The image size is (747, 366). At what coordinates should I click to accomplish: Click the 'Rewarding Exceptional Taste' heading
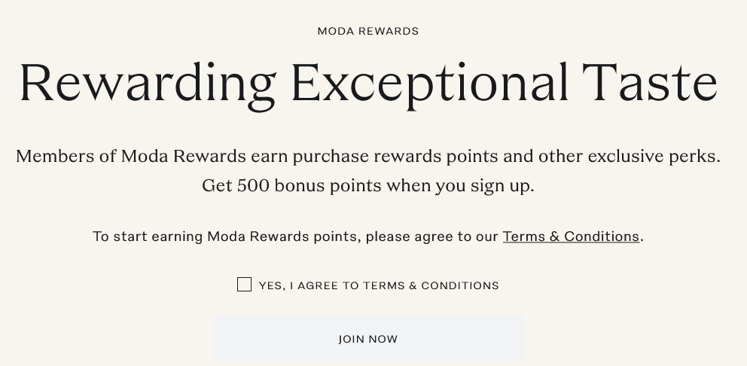(x=367, y=81)
